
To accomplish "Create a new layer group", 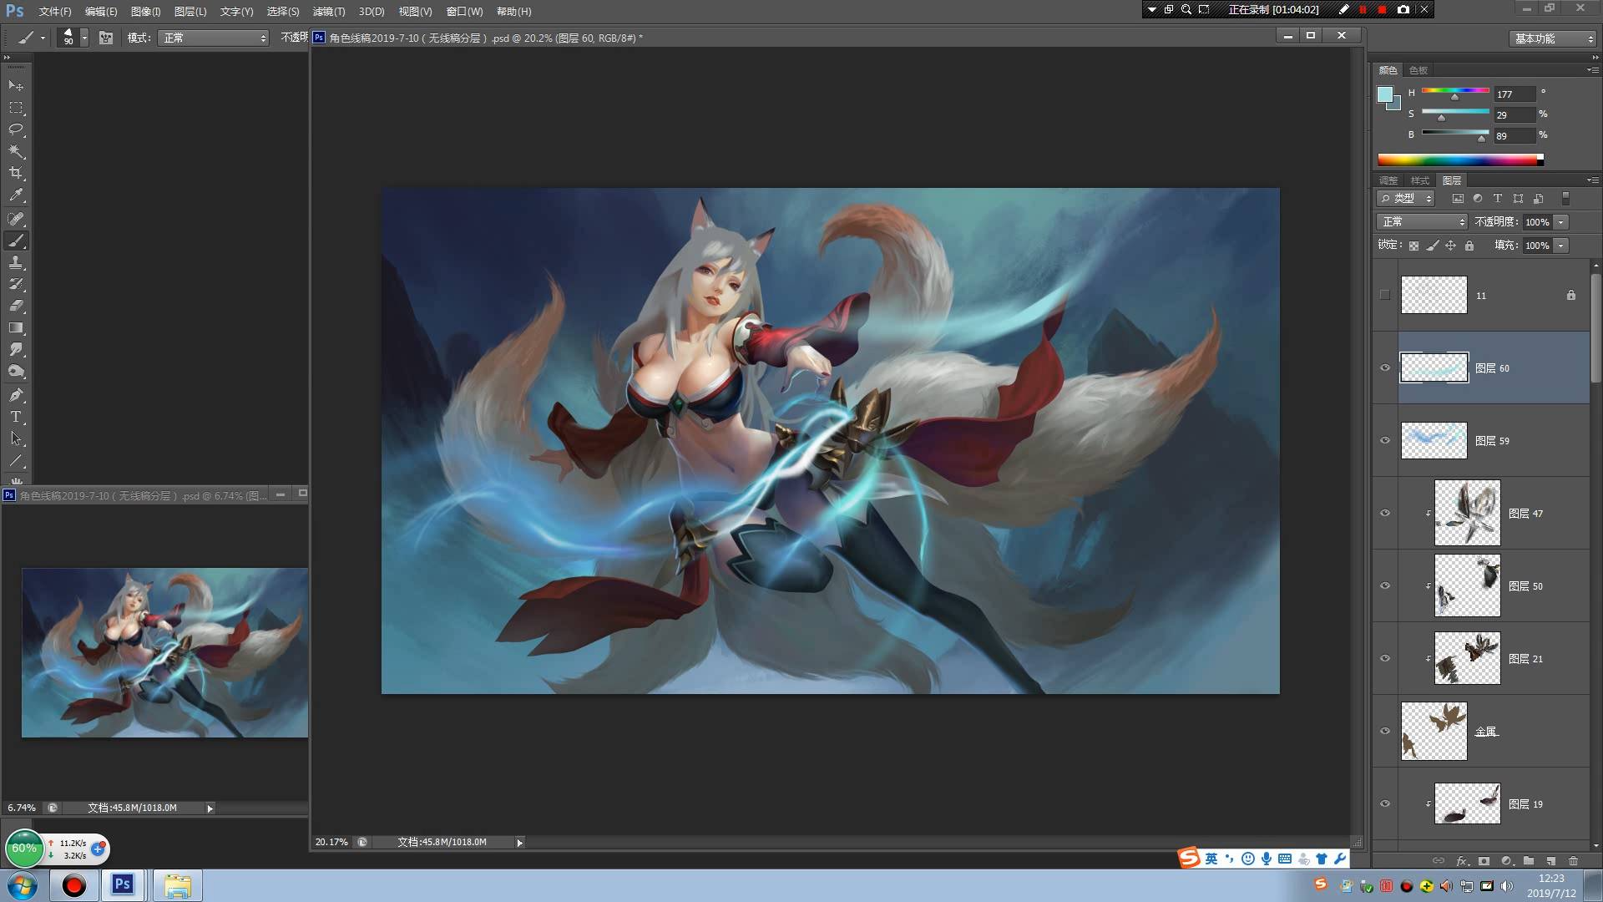I will tap(1529, 860).
